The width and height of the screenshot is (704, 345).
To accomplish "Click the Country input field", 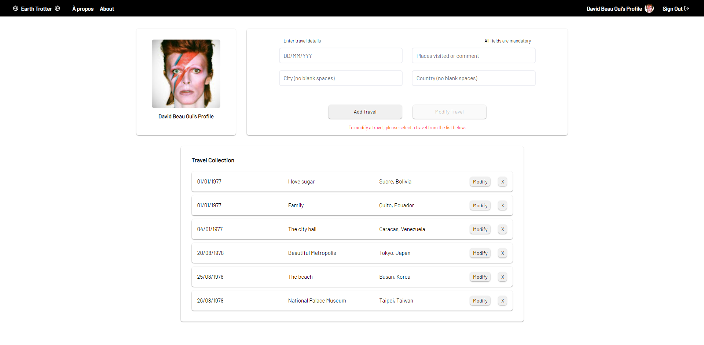I will [473, 78].
